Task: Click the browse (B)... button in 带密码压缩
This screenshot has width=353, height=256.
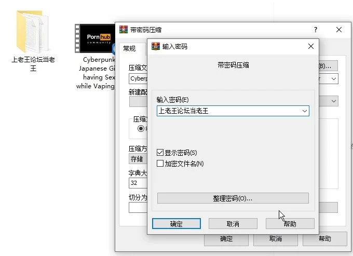Action: click(328, 66)
